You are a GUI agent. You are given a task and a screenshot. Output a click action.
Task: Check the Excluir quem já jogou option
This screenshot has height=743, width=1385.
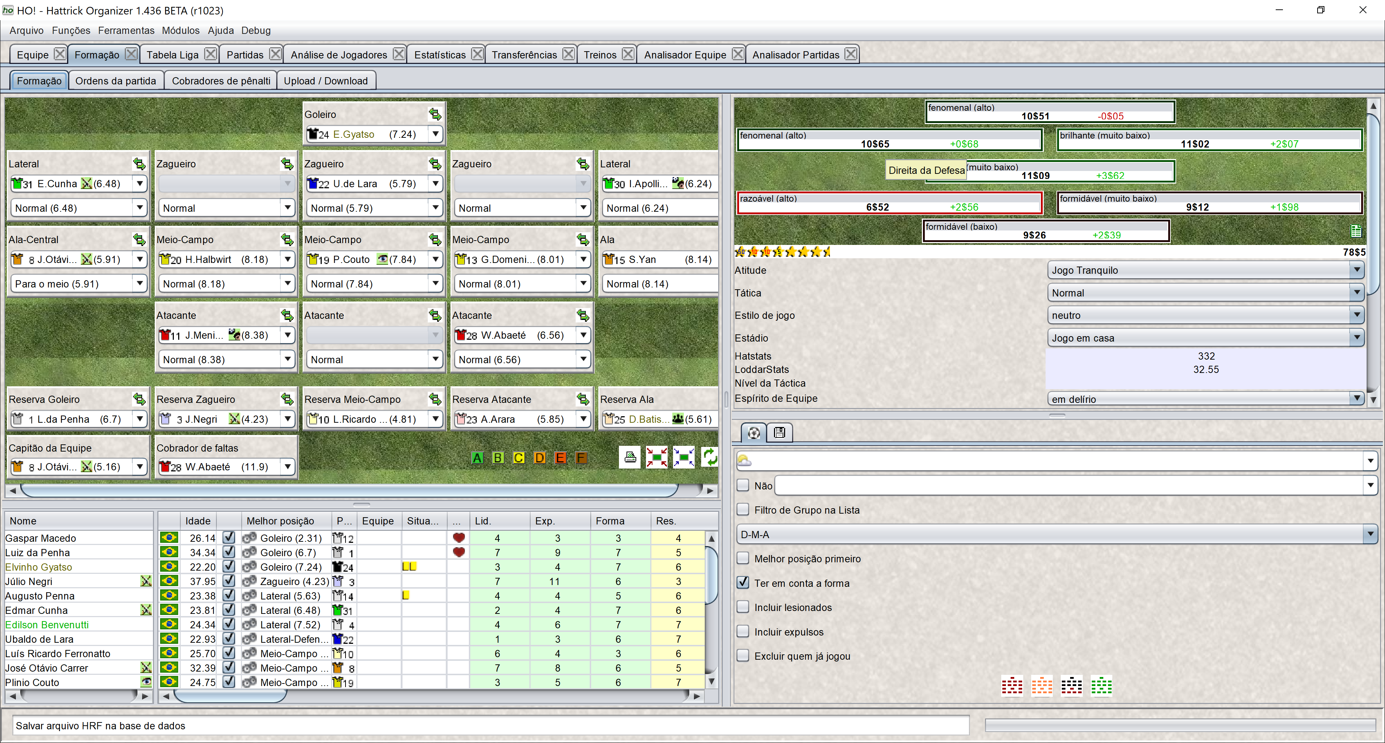[x=743, y=655]
